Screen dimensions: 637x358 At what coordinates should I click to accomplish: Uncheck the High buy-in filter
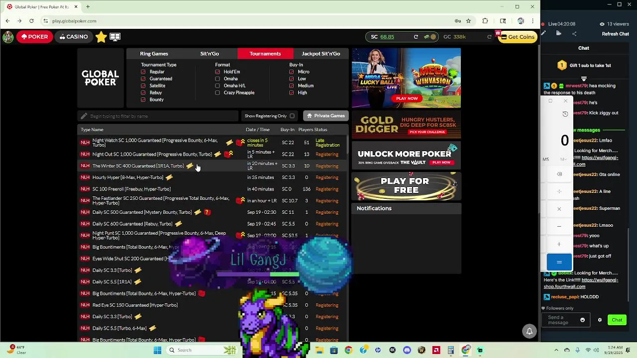pyautogui.click(x=292, y=92)
